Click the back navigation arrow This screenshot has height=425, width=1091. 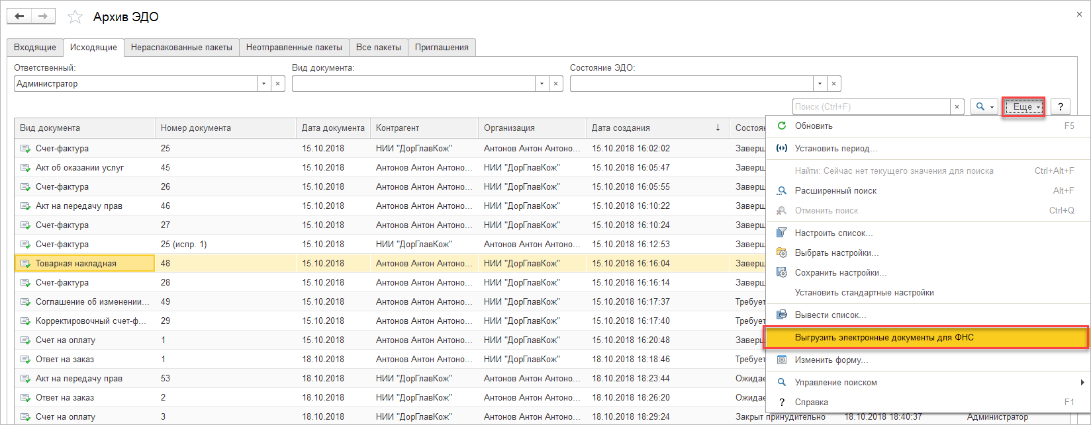19,17
